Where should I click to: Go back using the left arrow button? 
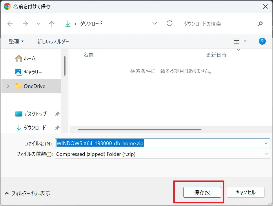(10, 24)
